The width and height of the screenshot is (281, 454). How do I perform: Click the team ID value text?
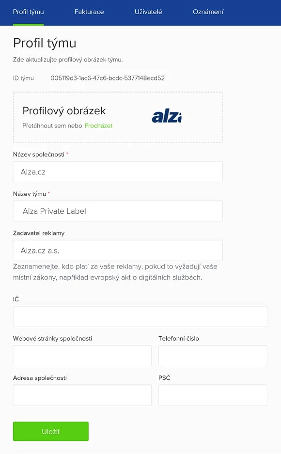point(107,78)
